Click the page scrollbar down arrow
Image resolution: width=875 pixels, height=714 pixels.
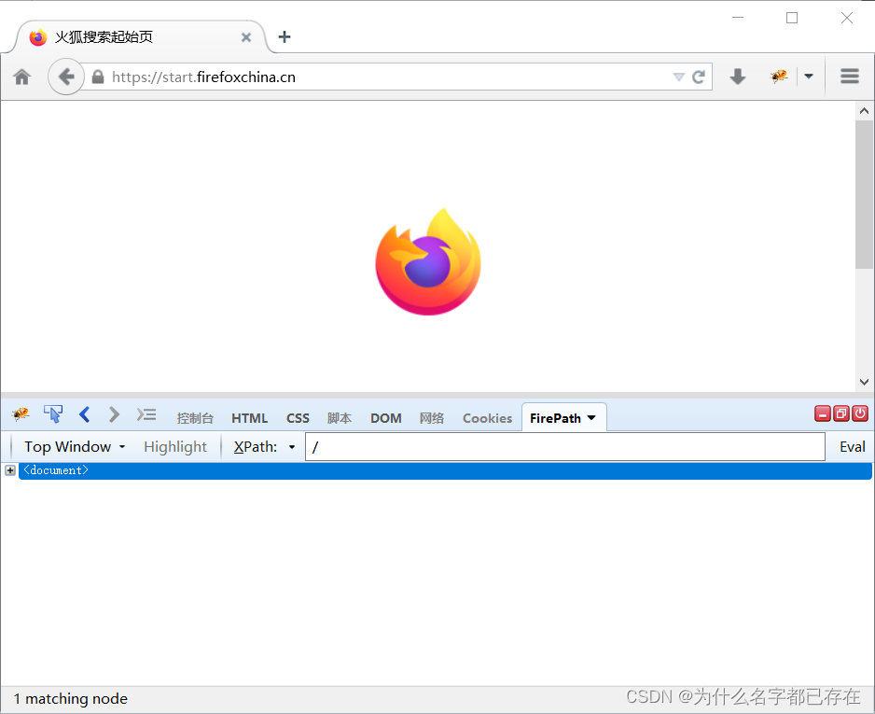[864, 382]
